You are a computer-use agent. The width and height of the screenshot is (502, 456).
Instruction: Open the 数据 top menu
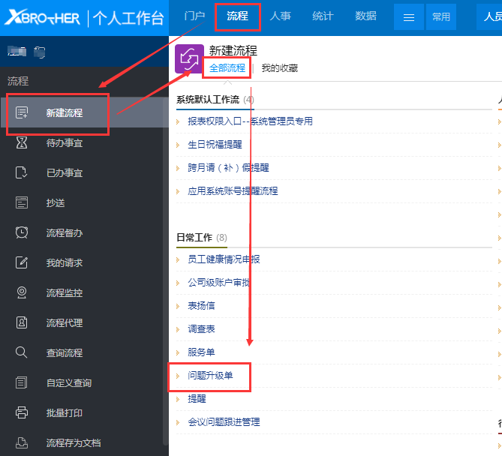(x=365, y=16)
